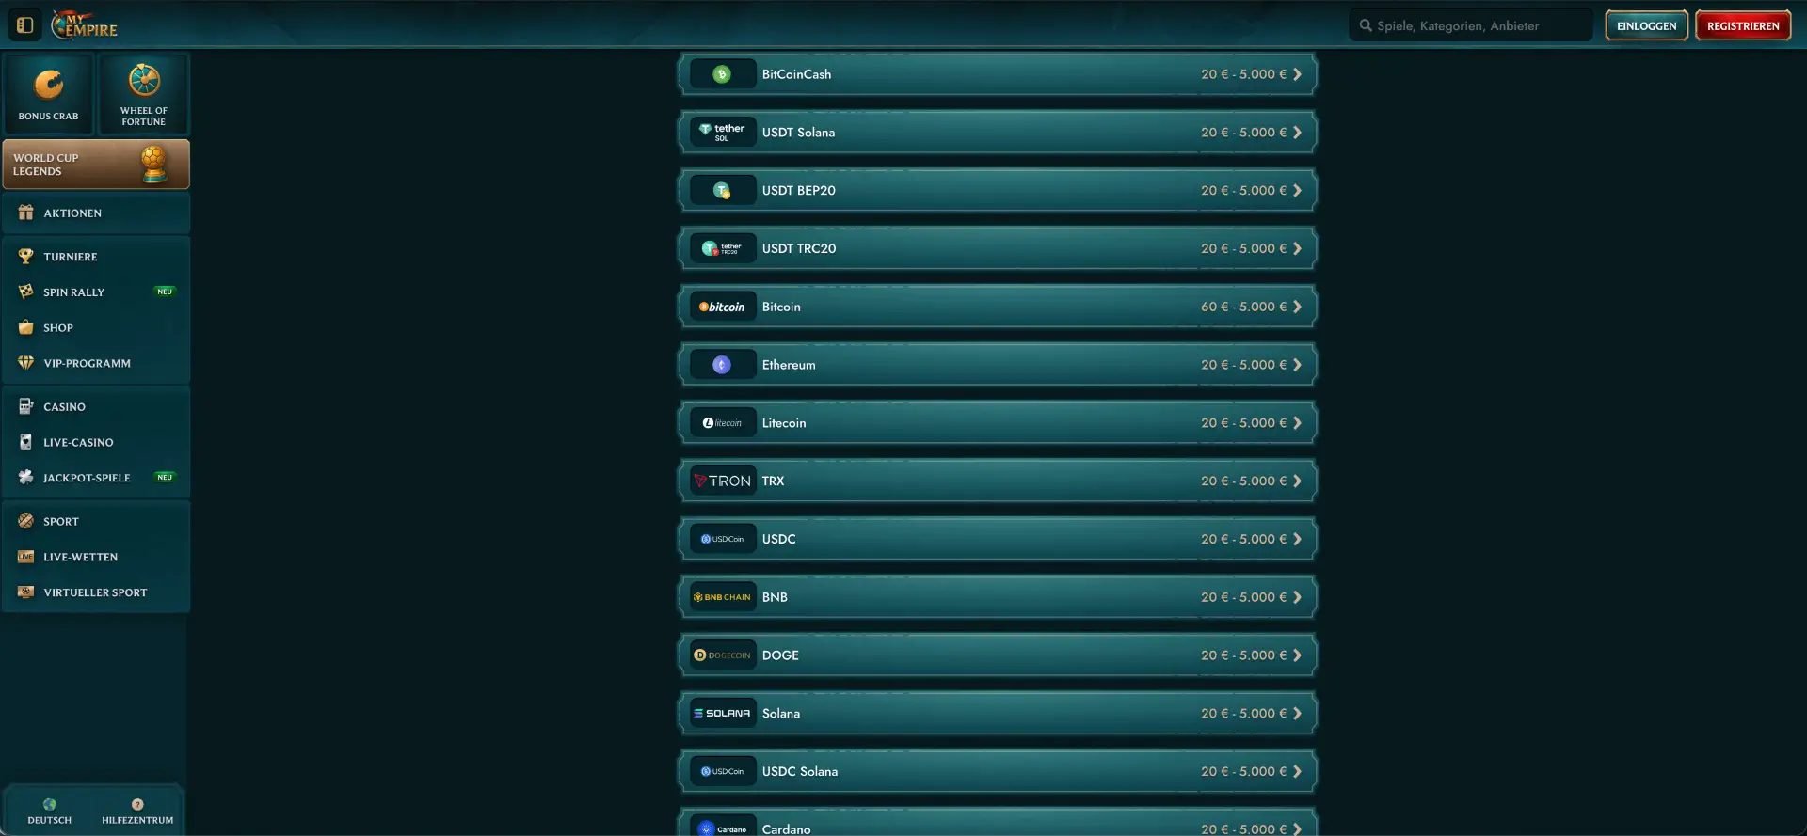
Task: Select the USDC payment option label
Action: point(778,540)
